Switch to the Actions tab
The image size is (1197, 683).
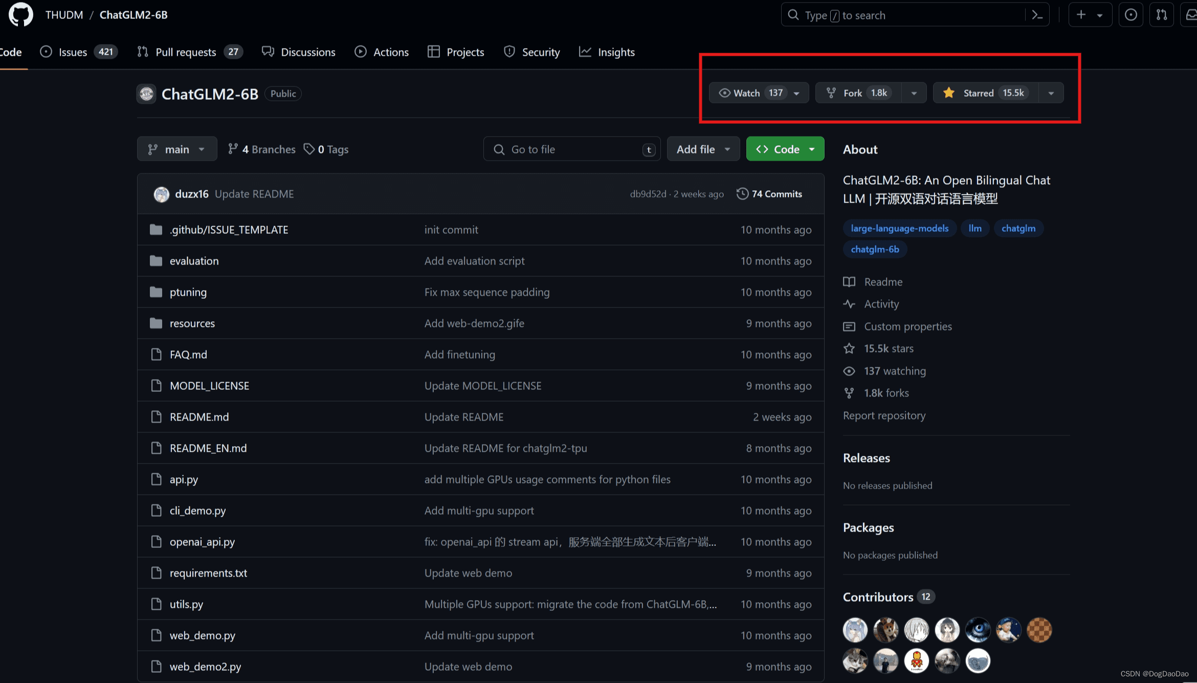(382, 52)
